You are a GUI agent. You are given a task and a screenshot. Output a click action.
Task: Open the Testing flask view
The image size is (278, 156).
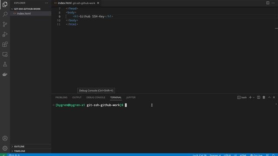(5, 65)
